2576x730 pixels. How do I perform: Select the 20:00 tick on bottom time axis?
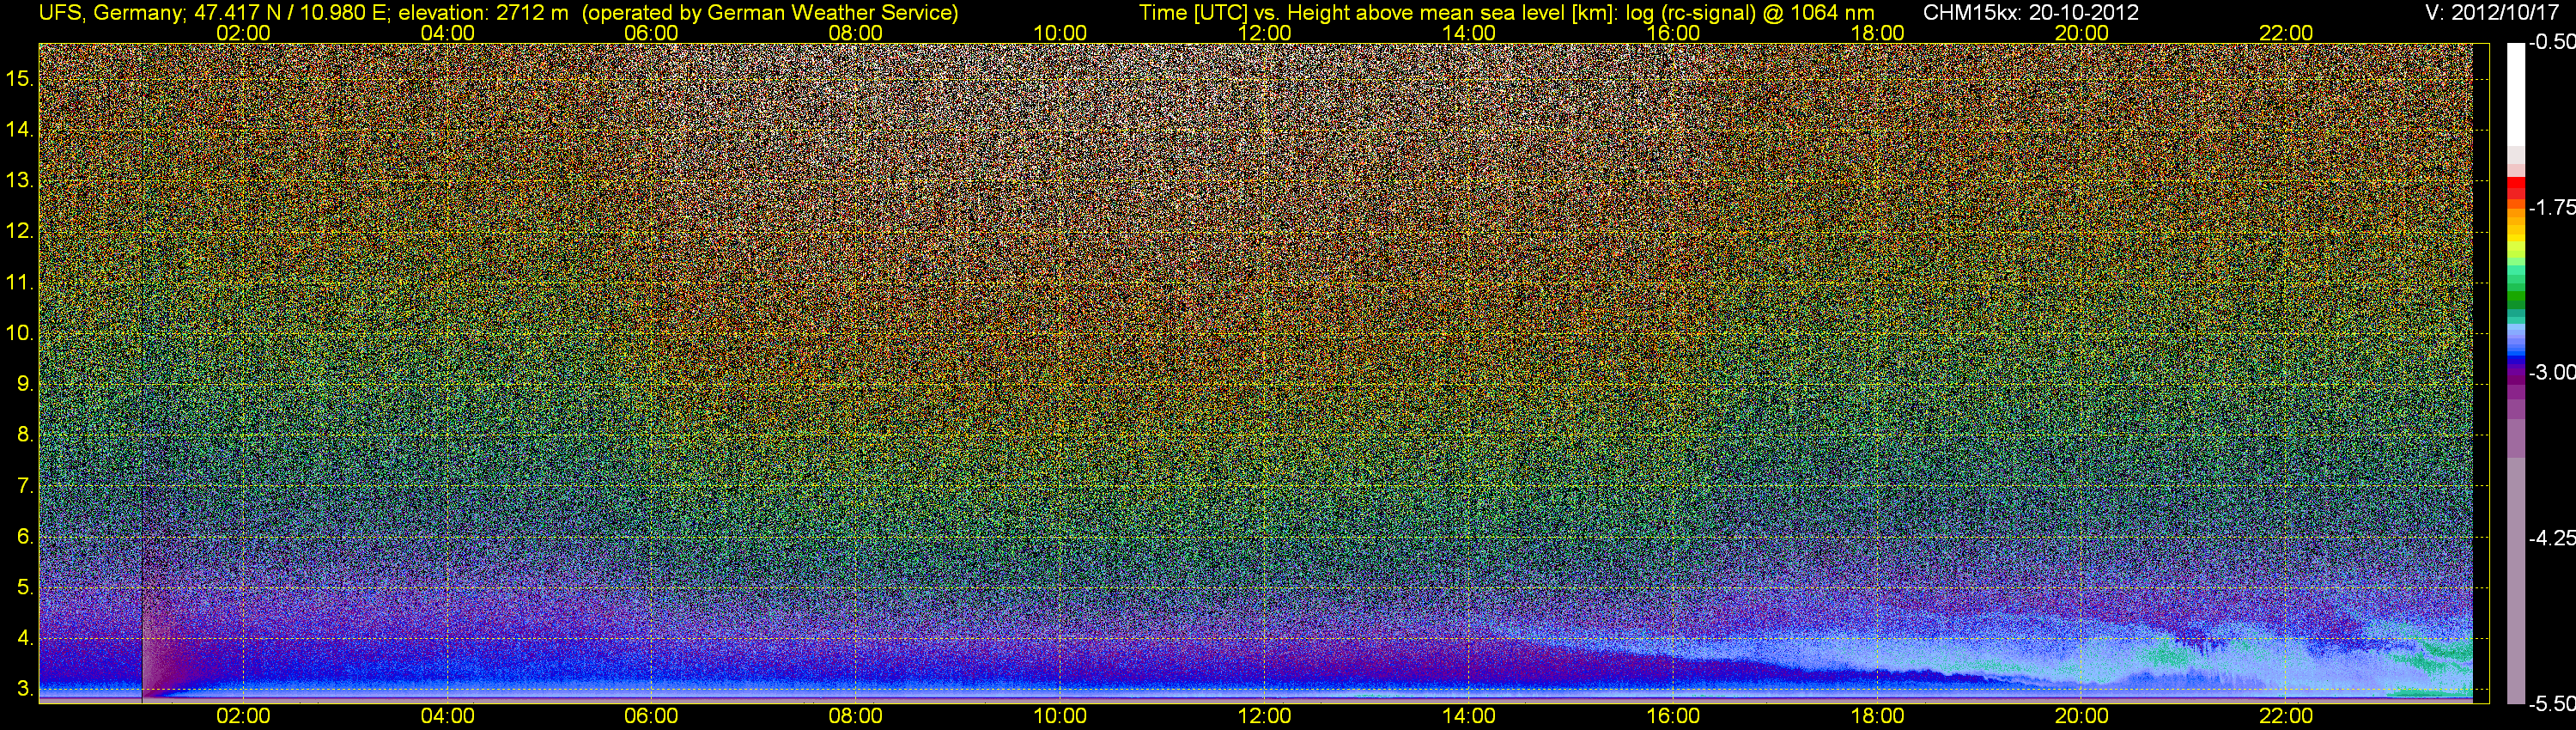coord(2081,716)
